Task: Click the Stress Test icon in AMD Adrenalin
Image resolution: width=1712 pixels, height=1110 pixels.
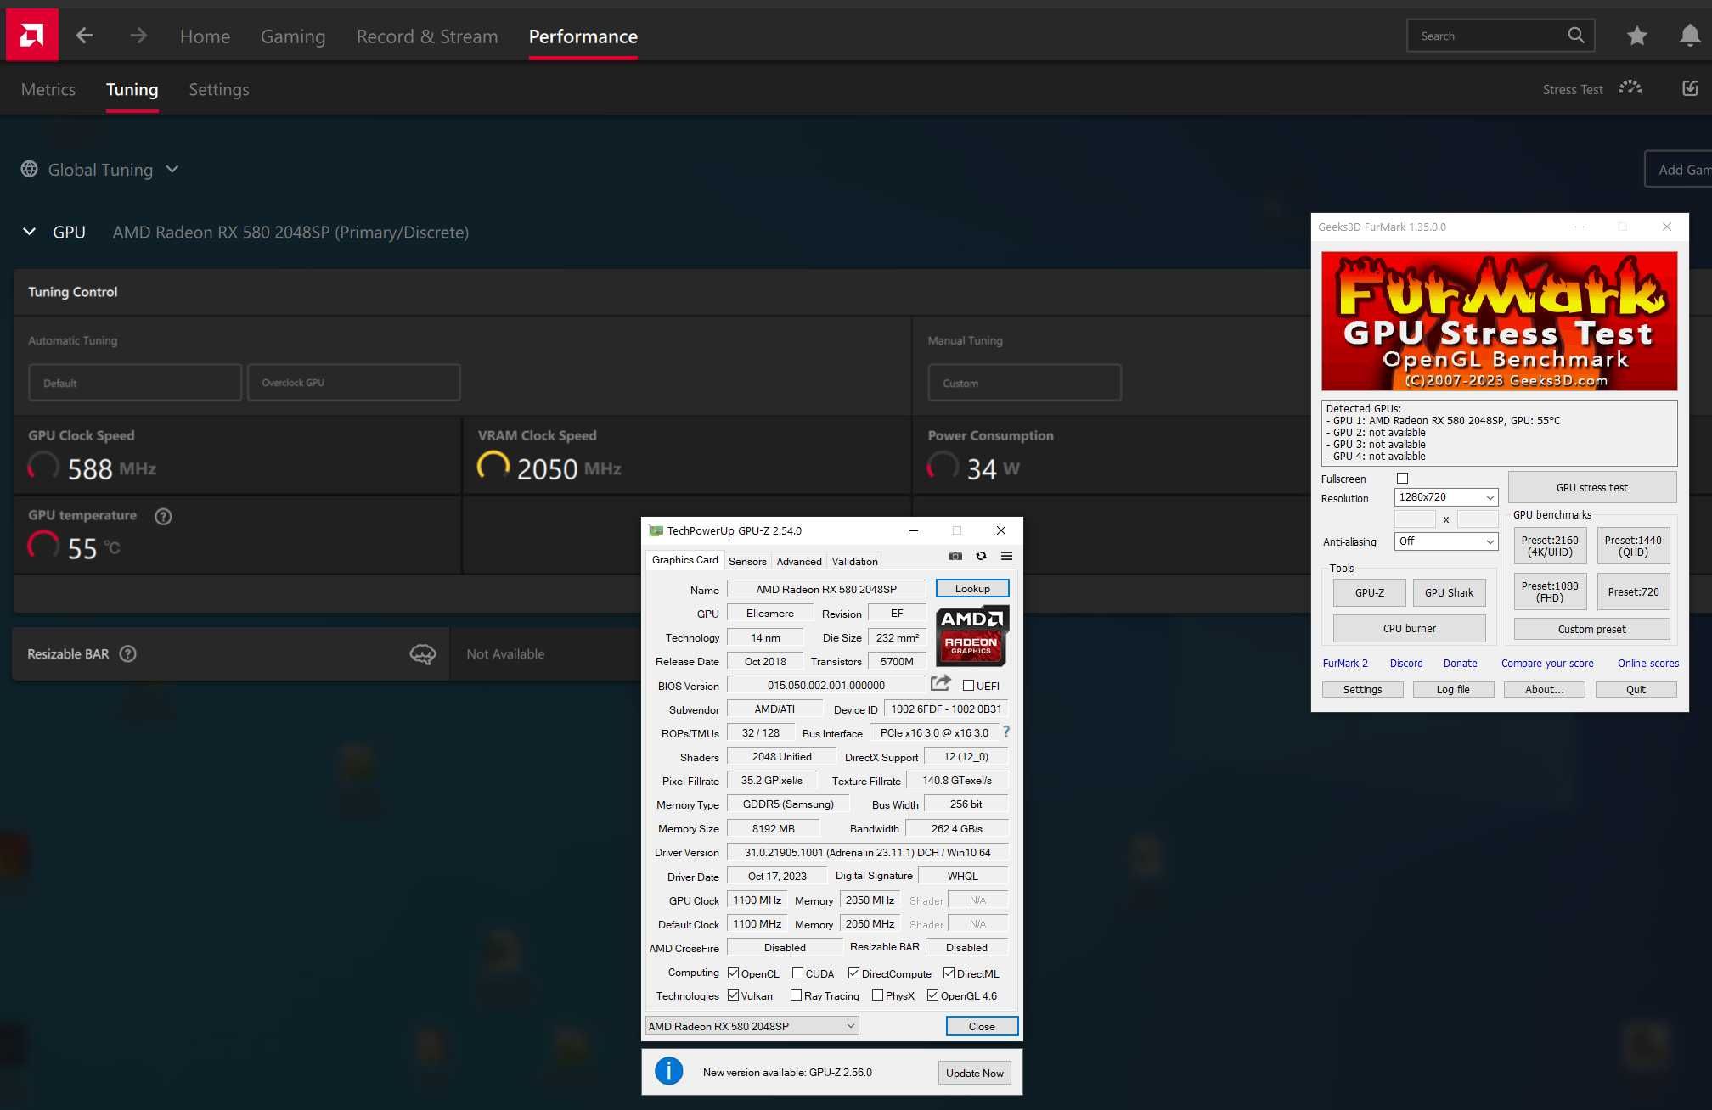Action: (x=1630, y=88)
